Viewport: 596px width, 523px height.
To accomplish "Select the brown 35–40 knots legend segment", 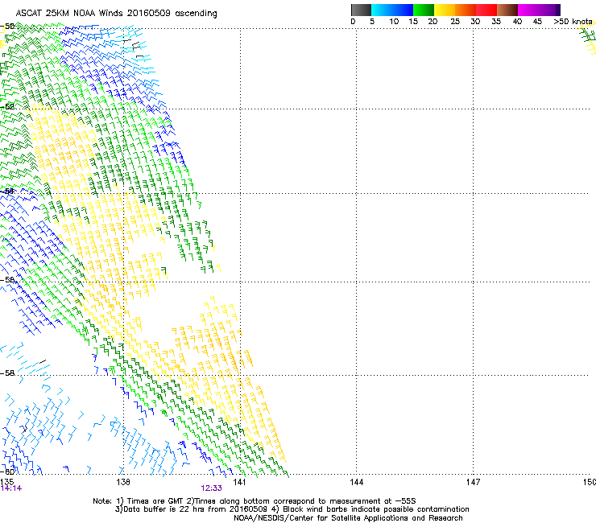I will pyautogui.click(x=507, y=10).
